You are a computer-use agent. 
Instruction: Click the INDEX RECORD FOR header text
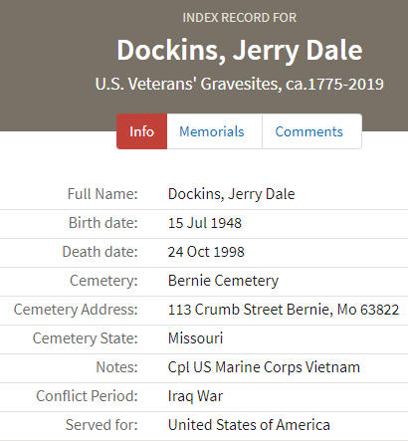(x=240, y=18)
